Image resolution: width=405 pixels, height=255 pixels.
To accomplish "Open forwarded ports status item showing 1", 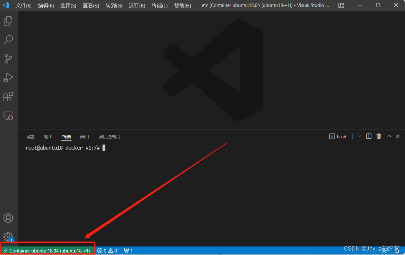I will (128, 251).
